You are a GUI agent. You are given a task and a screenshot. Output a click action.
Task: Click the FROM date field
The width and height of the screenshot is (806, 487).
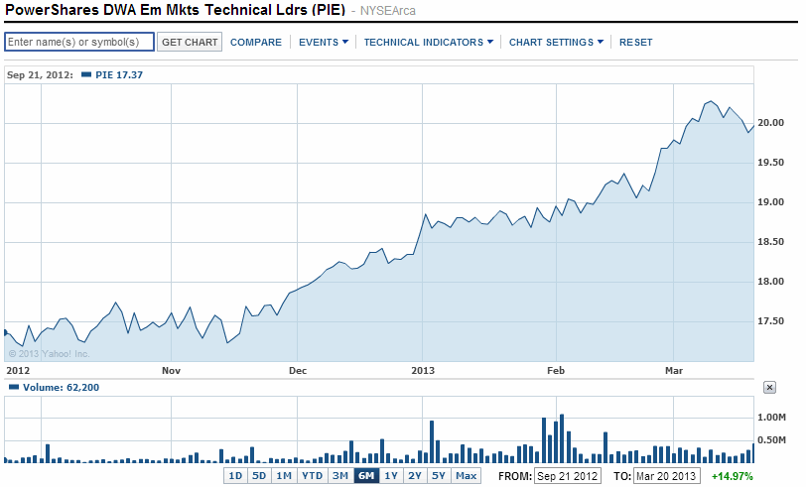point(567,476)
